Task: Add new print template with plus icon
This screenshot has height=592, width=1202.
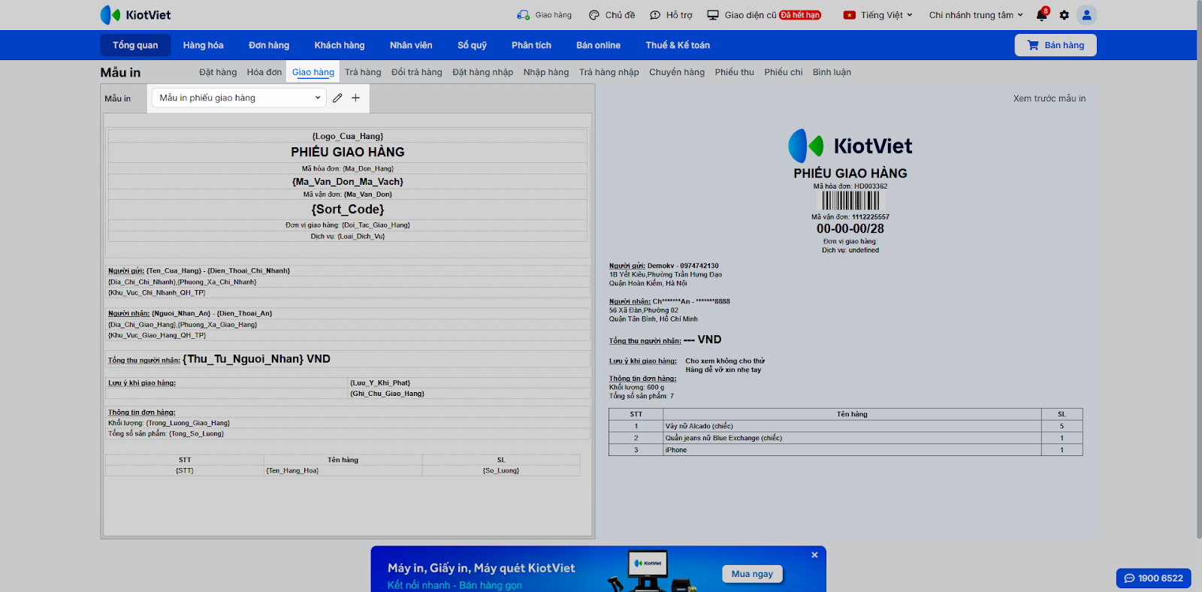Action: pyautogui.click(x=356, y=98)
